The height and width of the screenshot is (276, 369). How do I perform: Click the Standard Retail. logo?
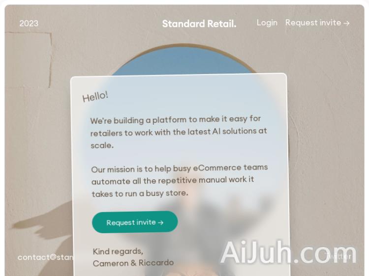[199, 24]
